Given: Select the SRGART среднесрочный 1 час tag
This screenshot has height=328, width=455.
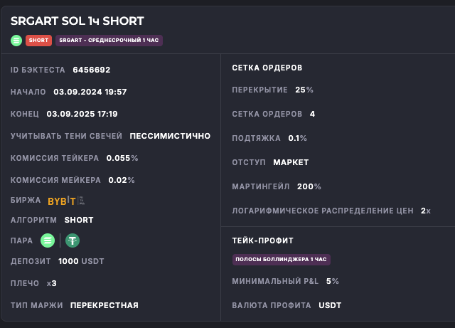Looking at the screenshot, I should [x=109, y=41].
